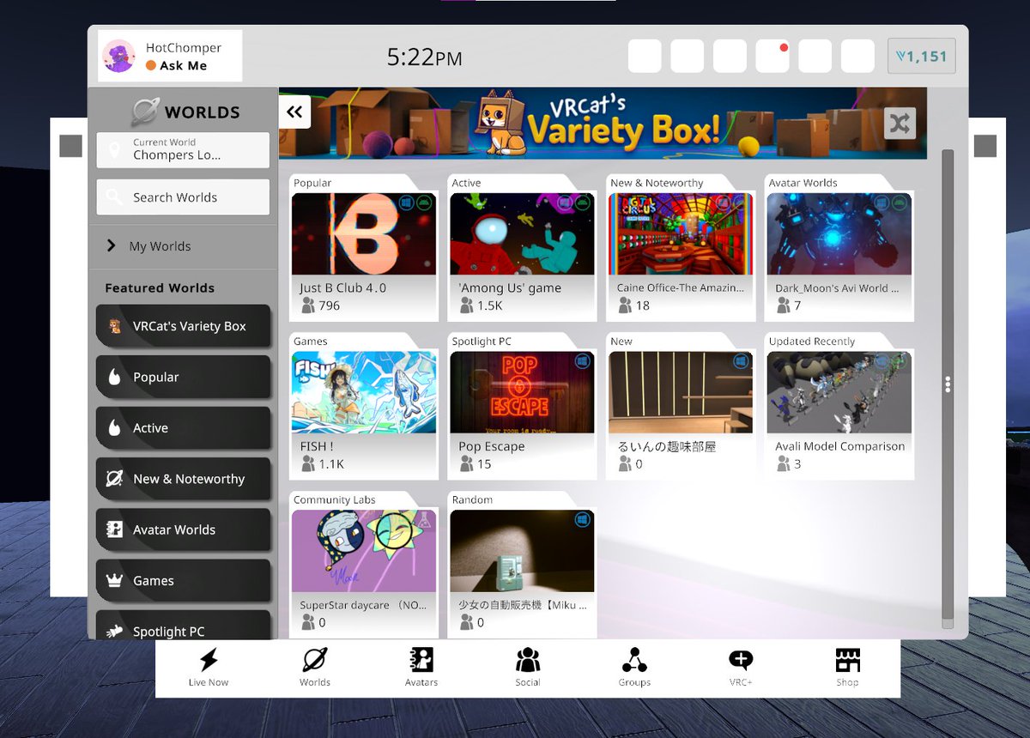Click the Popular row header label
The height and width of the screenshot is (738, 1030).
(x=312, y=183)
